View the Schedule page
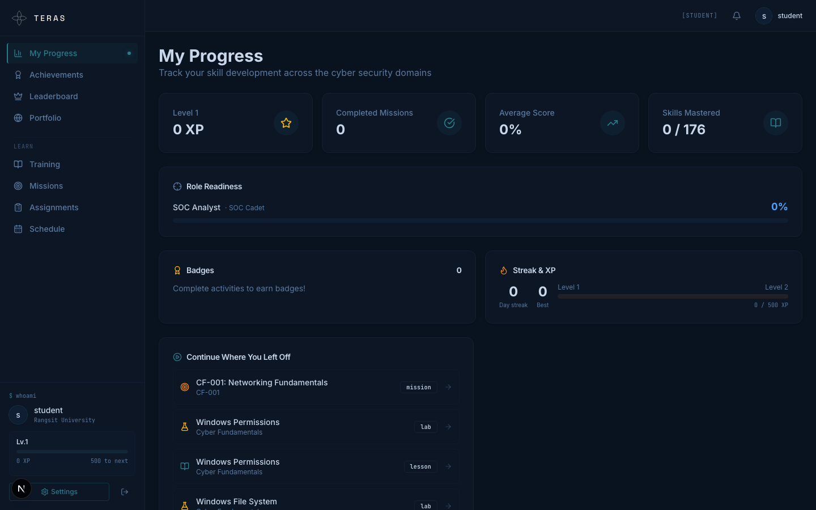The height and width of the screenshot is (510, 816). [x=72, y=229]
